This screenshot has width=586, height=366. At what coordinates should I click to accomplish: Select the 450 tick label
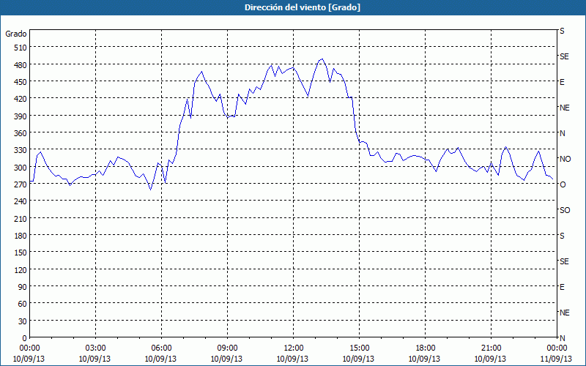pyautogui.click(x=21, y=82)
